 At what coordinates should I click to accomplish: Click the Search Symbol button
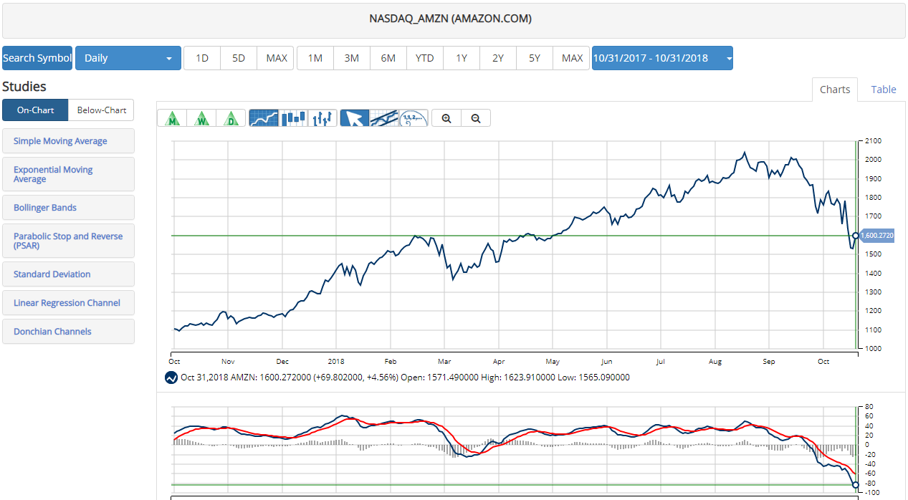point(37,58)
